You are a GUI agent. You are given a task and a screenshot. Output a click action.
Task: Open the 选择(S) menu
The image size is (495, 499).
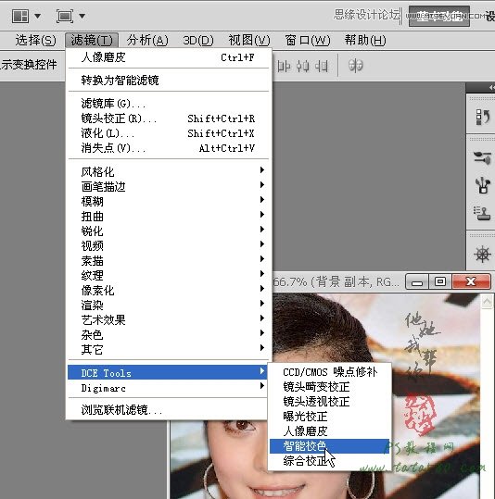click(x=36, y=40)
